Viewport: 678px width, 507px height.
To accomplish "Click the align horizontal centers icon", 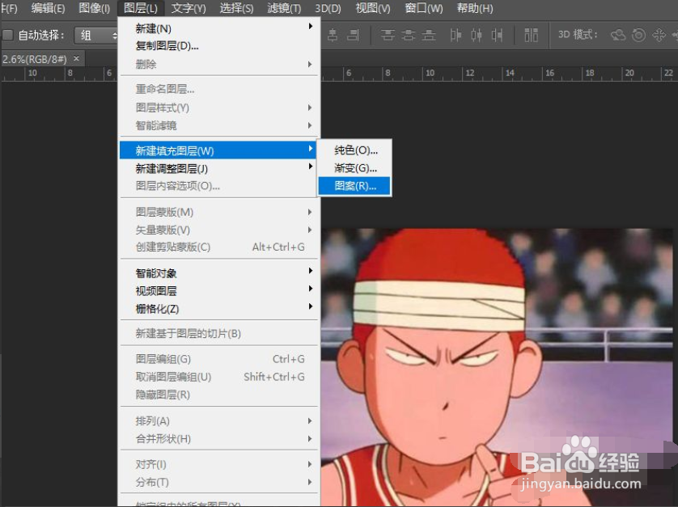I will 333,35.
